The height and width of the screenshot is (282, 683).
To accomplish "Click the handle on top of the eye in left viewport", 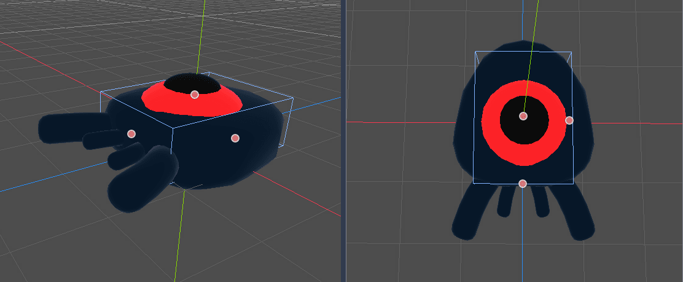I will click(x=195, y=95).
